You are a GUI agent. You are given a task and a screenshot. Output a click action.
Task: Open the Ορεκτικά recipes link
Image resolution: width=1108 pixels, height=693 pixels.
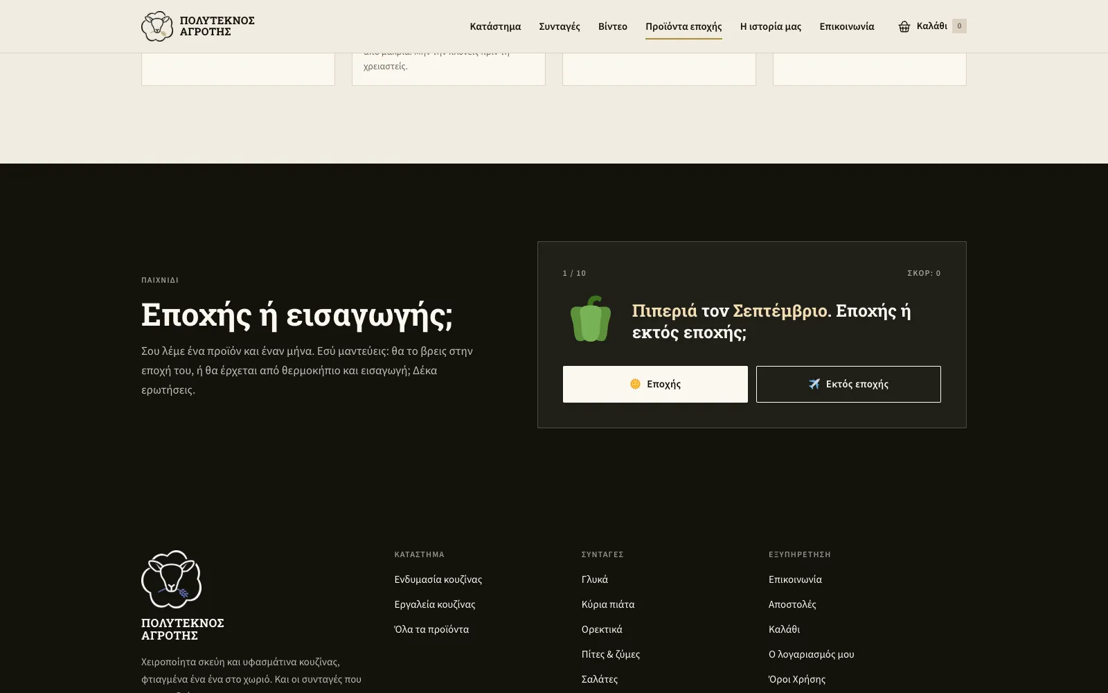tap(602, 629)
